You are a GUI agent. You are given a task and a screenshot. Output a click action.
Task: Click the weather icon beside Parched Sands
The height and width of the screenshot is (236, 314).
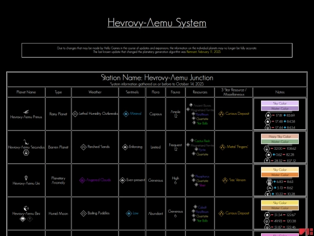coord(84,147)
